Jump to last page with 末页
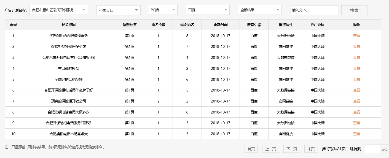Image resolution: width=389 pixels, height=158 pixels. click(x=311, y=149)
